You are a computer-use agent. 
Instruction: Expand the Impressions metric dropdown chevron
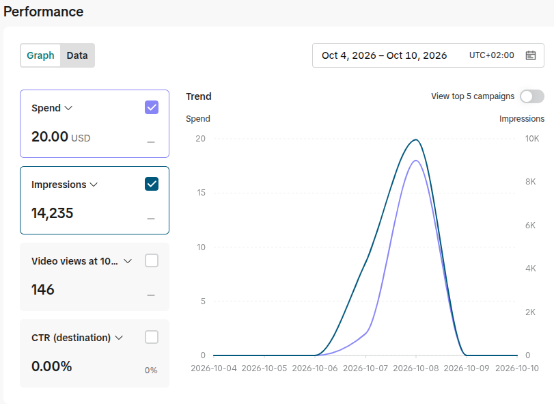[94, 185]
